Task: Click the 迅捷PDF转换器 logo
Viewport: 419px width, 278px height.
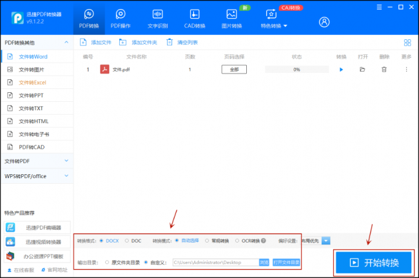Action: pyautogui.click(x=17, y=18)
